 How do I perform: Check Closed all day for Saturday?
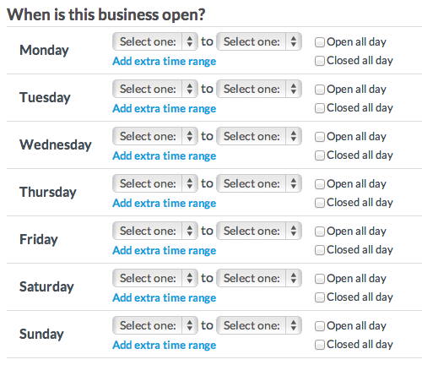320,297
